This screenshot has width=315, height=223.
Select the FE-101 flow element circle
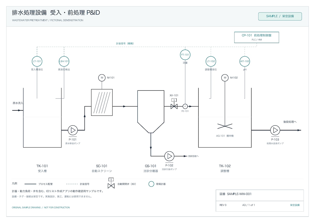(185, 106)
